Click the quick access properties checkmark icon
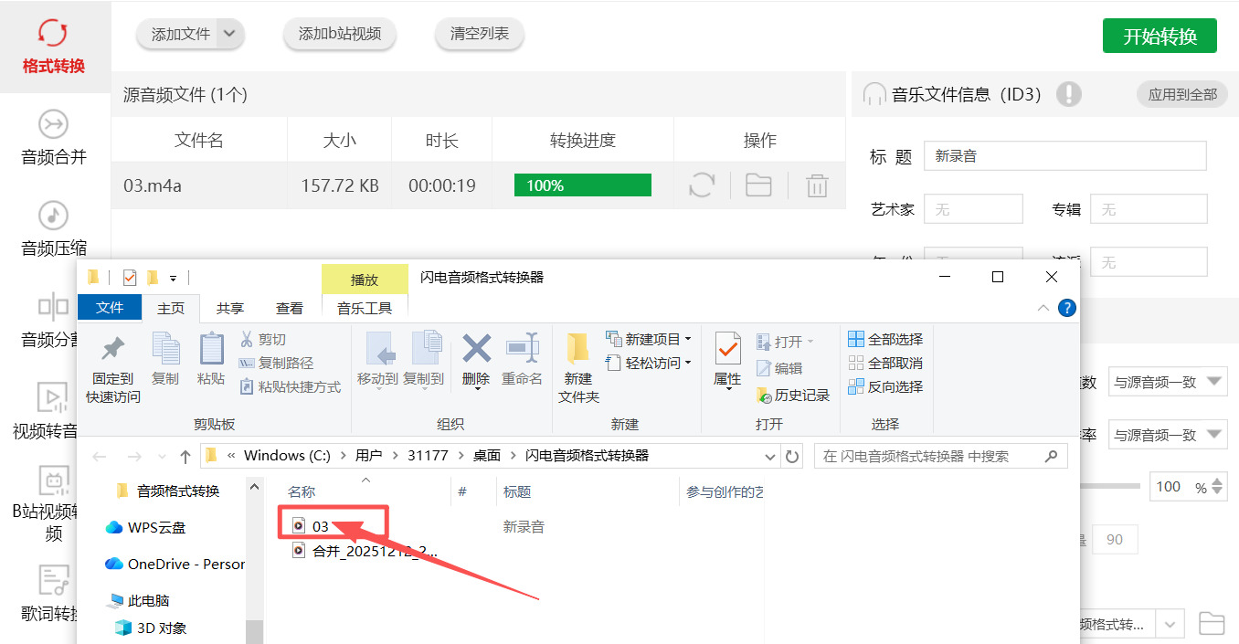The height and width of the screenshot is (644, 1239). pyautogui.click(x=129, y=277)
